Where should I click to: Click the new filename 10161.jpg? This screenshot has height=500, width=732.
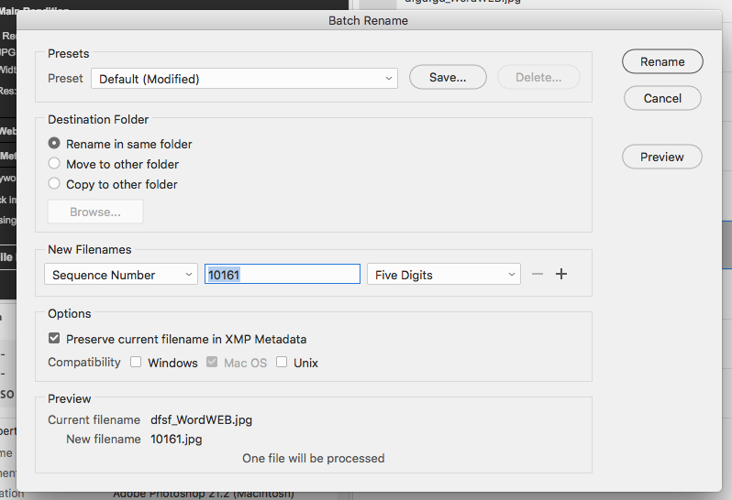tap(176, 440)
